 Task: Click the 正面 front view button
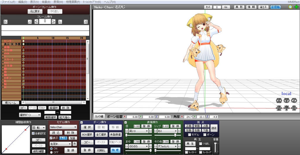(x=189, y=126)
